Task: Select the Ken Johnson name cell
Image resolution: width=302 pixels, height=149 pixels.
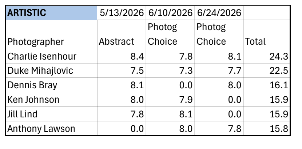Action: (52, 100)
